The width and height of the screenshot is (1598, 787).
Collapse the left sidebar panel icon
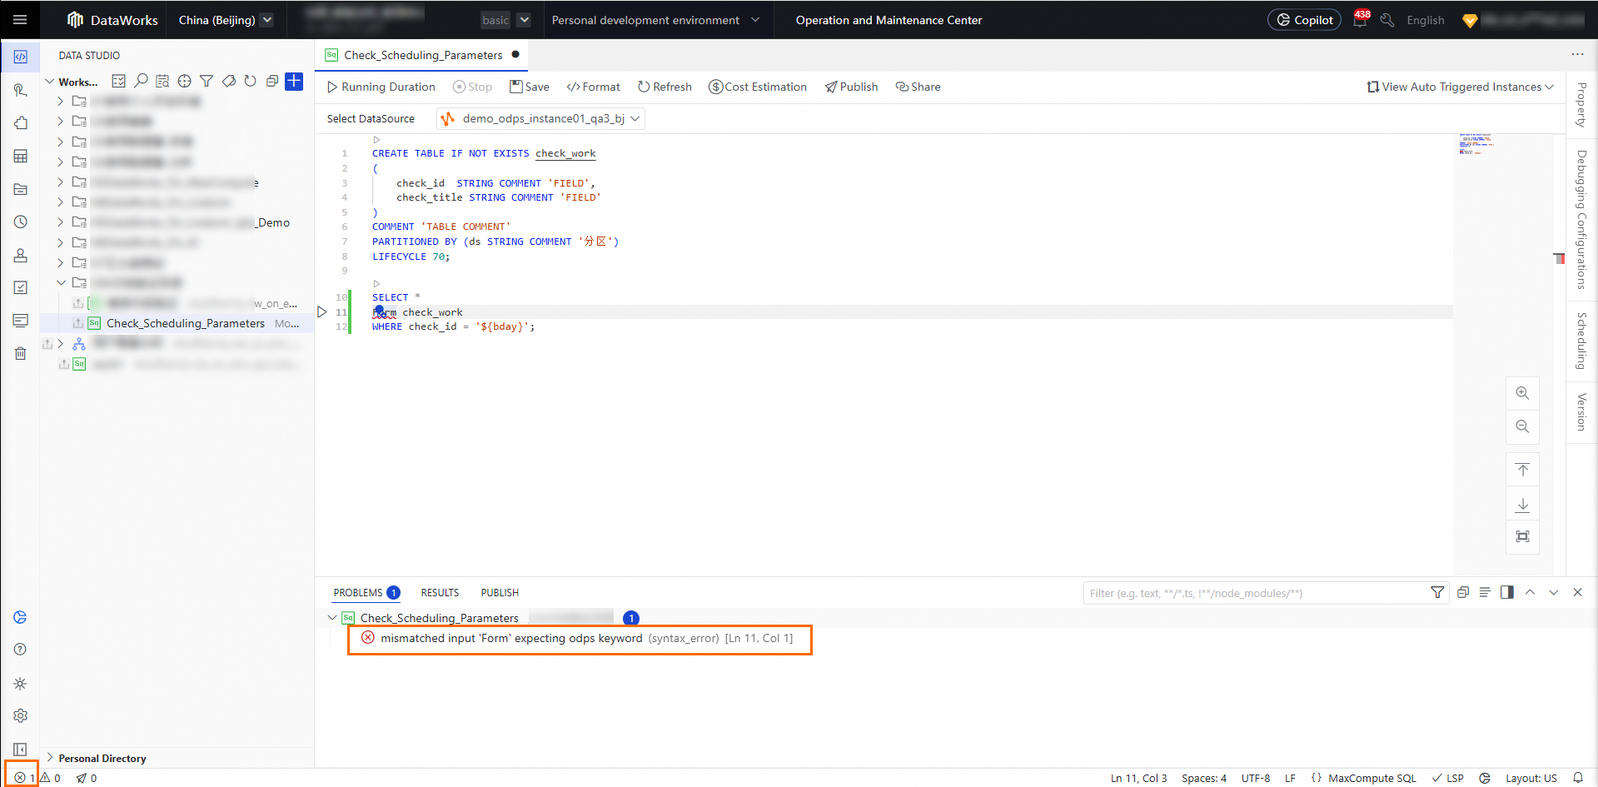click(x=21, y=750)
